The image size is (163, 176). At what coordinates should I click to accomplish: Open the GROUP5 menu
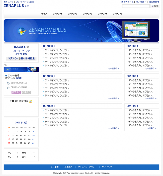pyautogui.click(x=117, y=14)
